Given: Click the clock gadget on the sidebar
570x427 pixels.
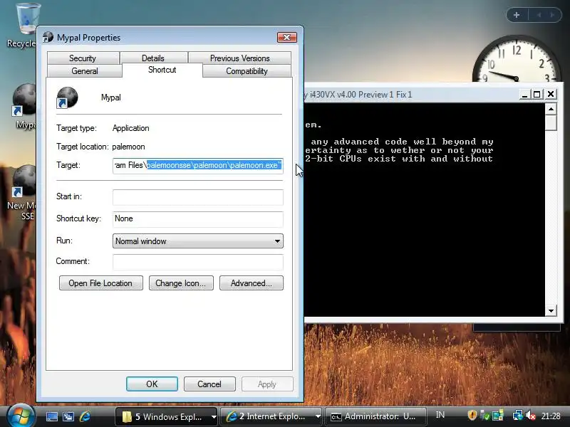Looking at the screenshot, I should point(516,60).
